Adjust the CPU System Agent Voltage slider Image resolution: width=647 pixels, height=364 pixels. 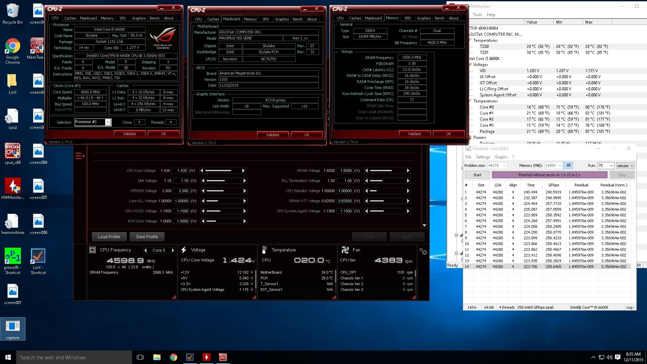click(388, 211)
